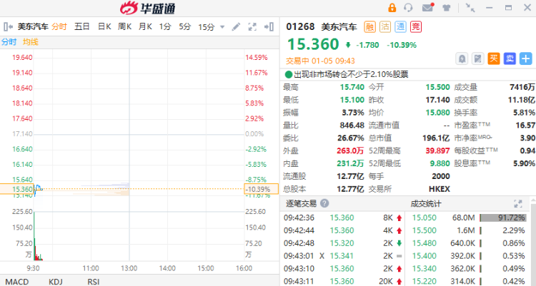Collapse the right side panel arrow
536x286 pixels.
pos(269,26)
